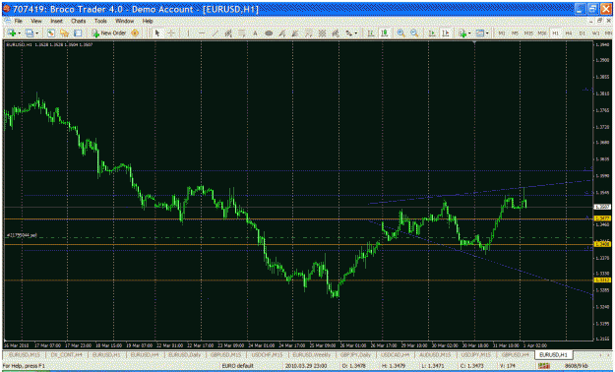Viewport: 615px width, 372px height.
Task: Switch to M5 timeframe
Action: [x=515, y=33]
